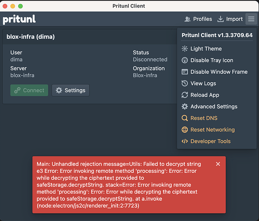Connect to the blox-infra profile

tap(29, 90)
